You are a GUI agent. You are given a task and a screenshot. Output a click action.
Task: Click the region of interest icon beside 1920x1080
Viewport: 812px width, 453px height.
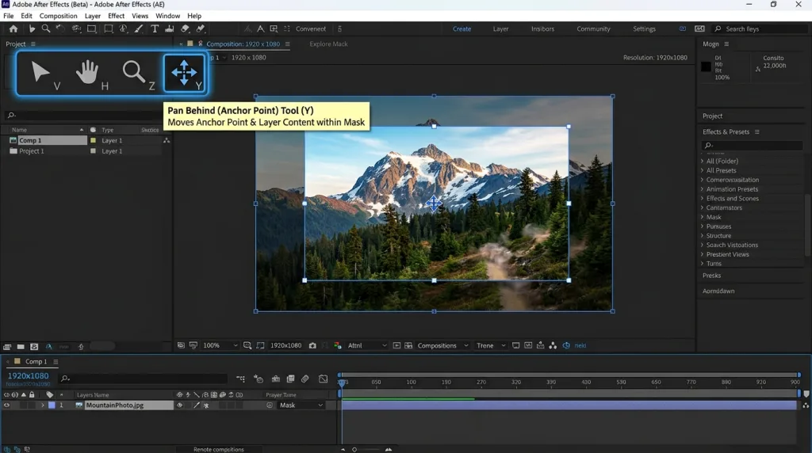(x=260, y=345)
